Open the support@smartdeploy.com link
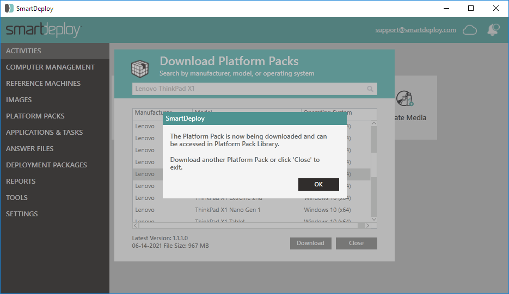 [x=415, y=30]
